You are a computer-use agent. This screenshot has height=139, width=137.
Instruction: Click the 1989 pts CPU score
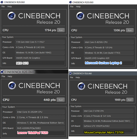[x=120, y=100]
